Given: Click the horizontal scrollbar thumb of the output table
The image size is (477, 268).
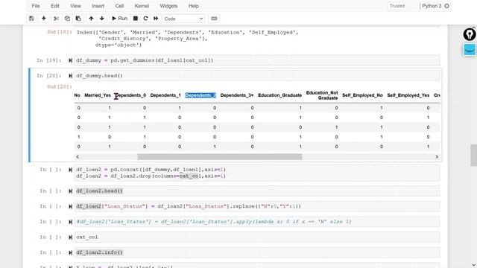Looking at the screenshot, I should tap(220, 157).
